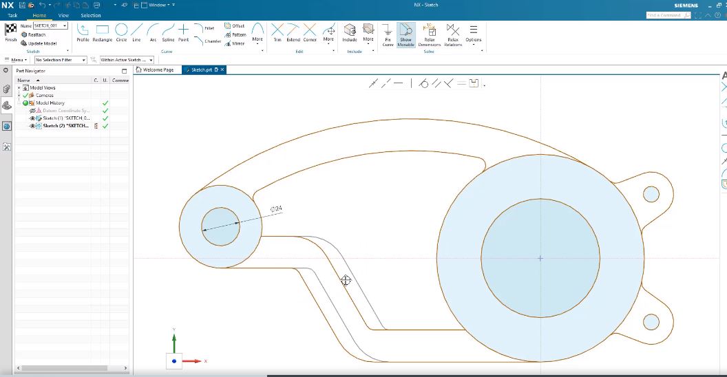Image resolution: width=727 pixels, height=377 pixels.
Task: Select the Arc tool
Action: click(153, 33)
